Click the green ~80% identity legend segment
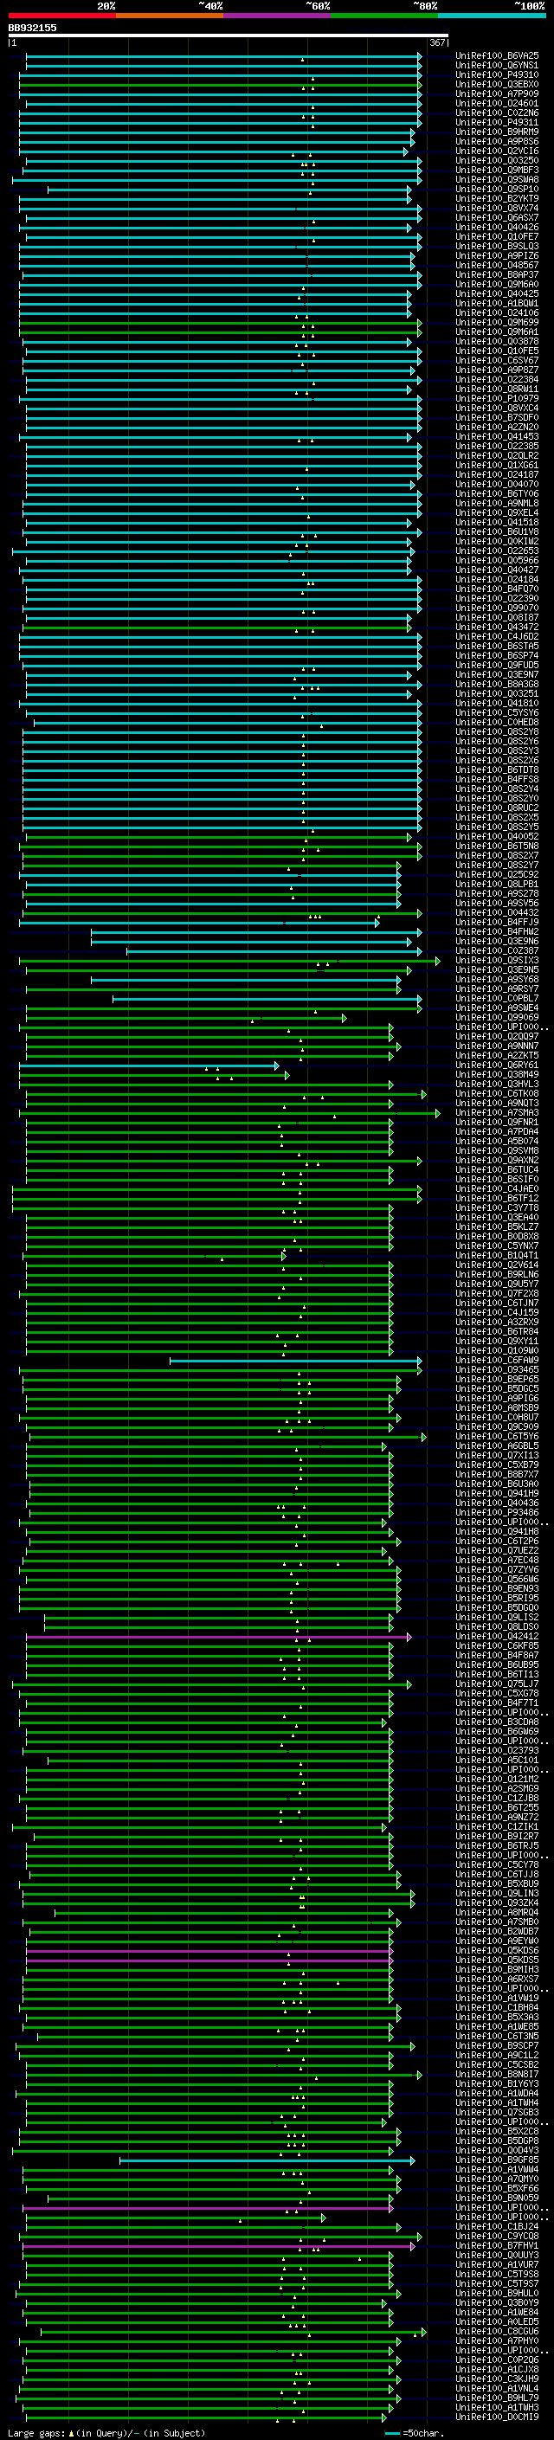This screenshot has height=2440, width=554. coord(384,16)
